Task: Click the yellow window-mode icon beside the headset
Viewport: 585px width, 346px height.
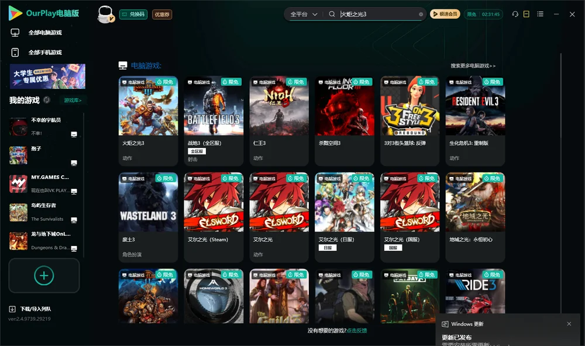Action: pos(526,14)
